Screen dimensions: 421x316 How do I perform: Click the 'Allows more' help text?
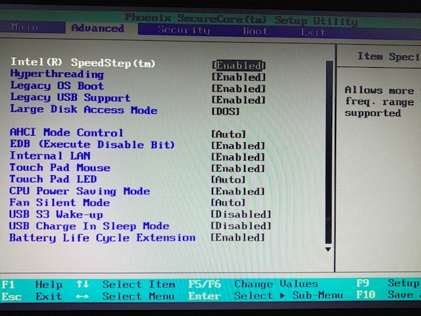(x=380, y=90)
